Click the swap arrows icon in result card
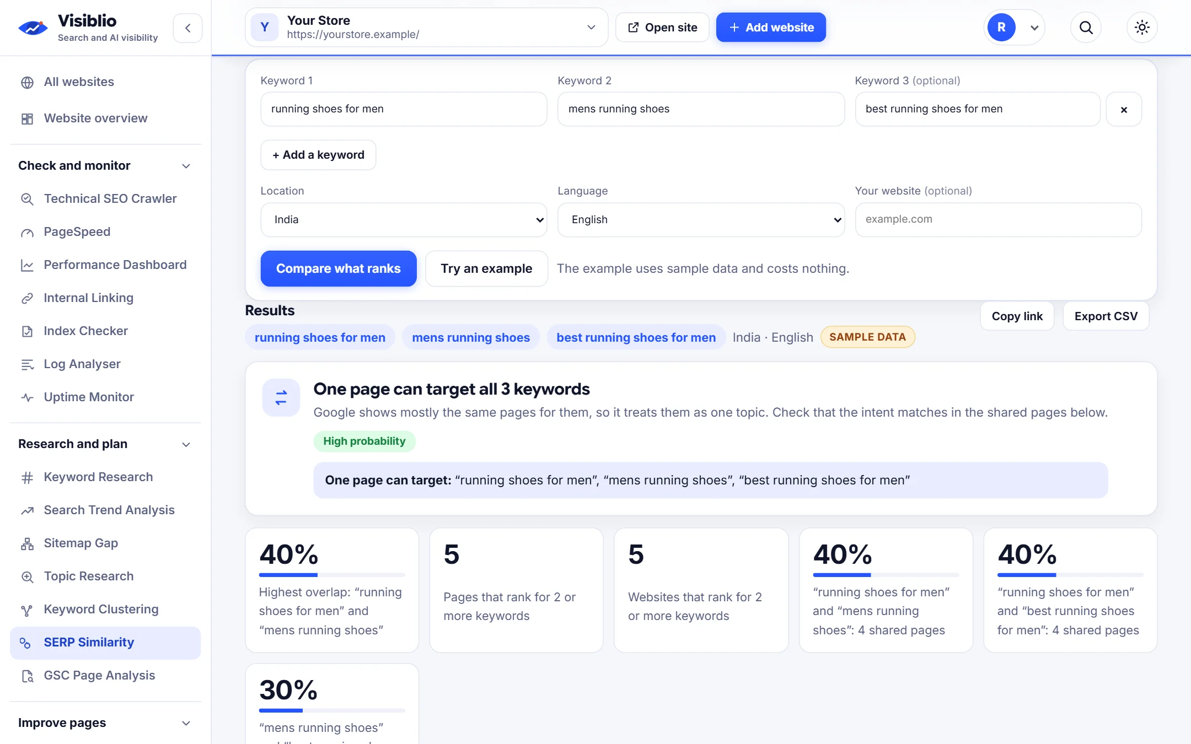 tap(281, 398)
